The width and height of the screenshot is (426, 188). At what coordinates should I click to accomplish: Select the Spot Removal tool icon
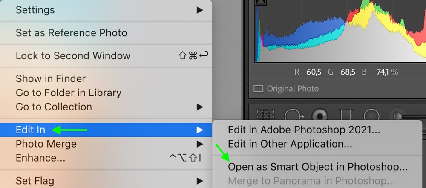[294, 116]
